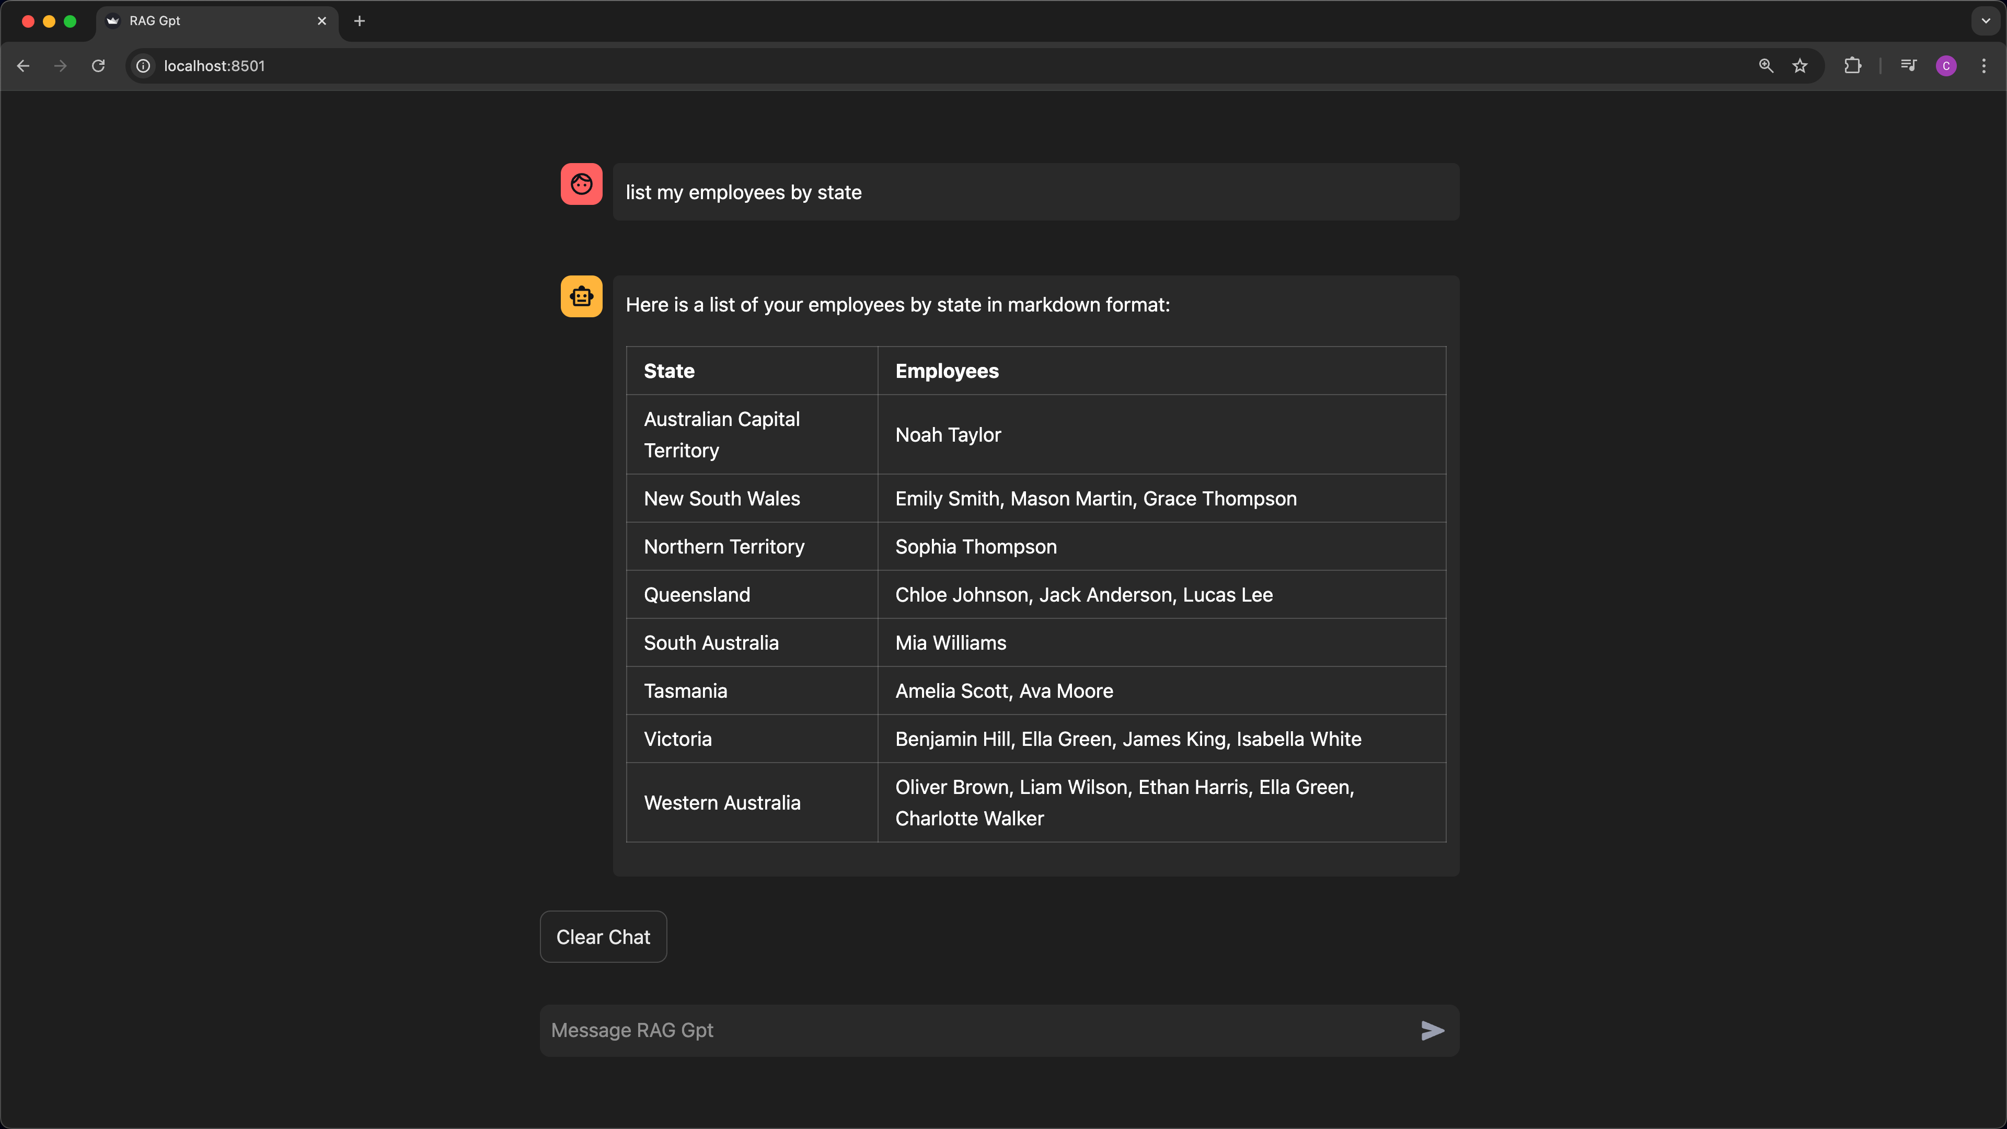Click the yellow macOS minimize window button
The width and height of the screenshot is (2007, 1129).
[49, 21]
